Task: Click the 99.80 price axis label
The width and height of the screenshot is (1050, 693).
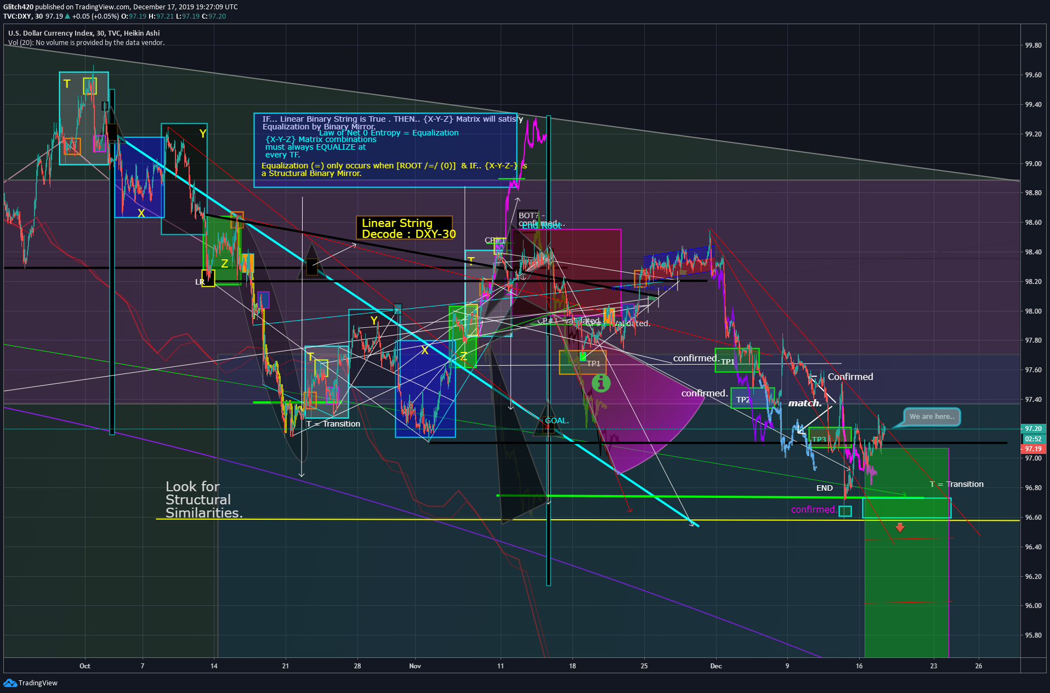Action: click(x=1033, y=46)
